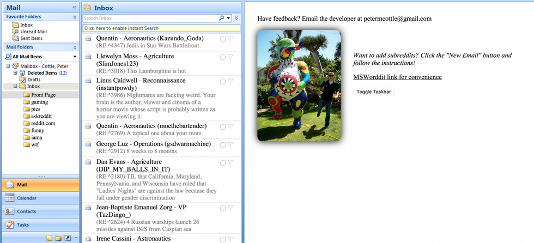
Task: Select the iama folder
Action: (37, 137)
